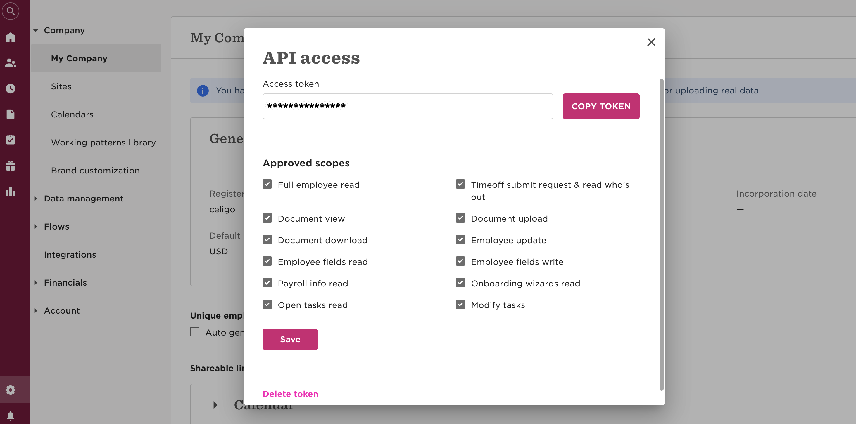The width and height of the screenshot is (856, 424).
Task: Toggle the Full employee read scope
Action: 267,184
